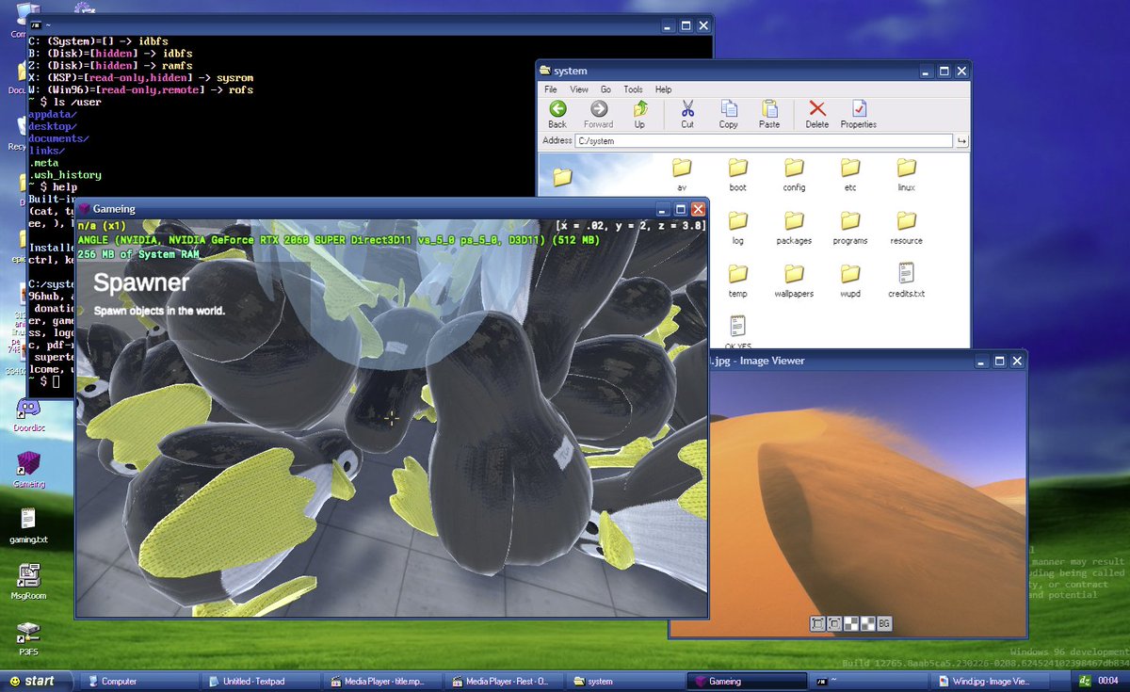Click the Doordisc desktop icon
The image size is (1130, 692).
coord(28,415)
